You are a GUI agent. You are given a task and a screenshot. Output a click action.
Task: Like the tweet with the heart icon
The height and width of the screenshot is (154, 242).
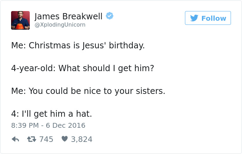pos(65,139)
